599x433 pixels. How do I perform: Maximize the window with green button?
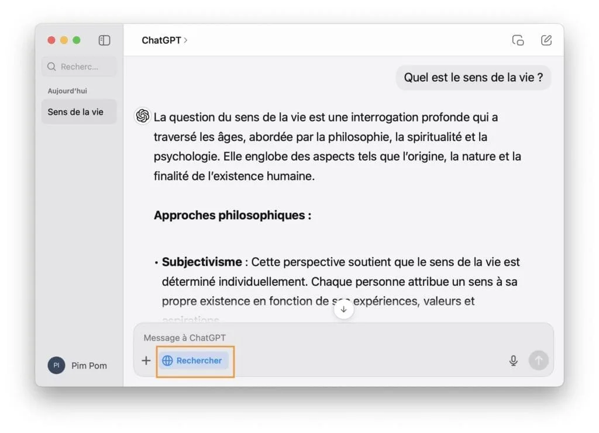pos(77,40)
